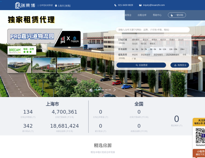Click the middle warehouse thumbnail in banner
205x158 pixels.
tap(44, 65)
